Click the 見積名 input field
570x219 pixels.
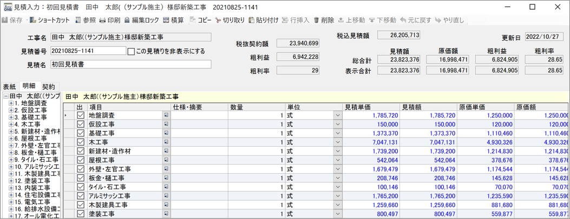coord(130,64)
